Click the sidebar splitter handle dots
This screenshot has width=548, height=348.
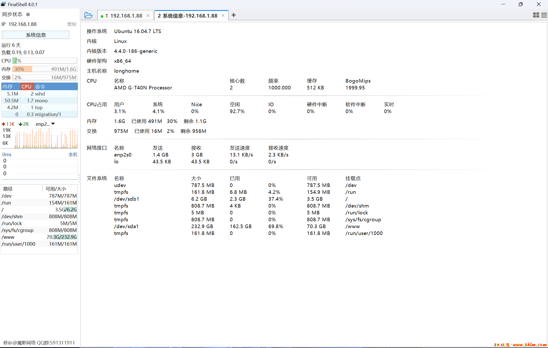click(79, 178)
